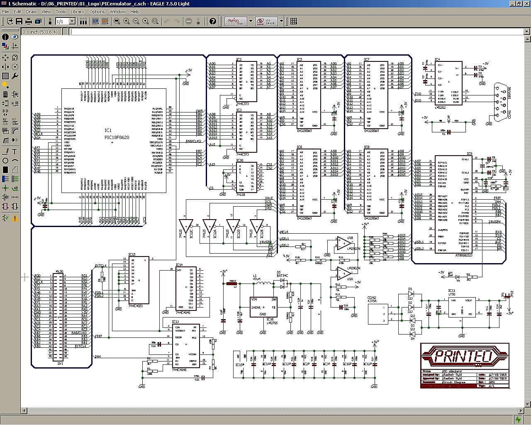Click the horizontal scrollbar left arrow

24,411
